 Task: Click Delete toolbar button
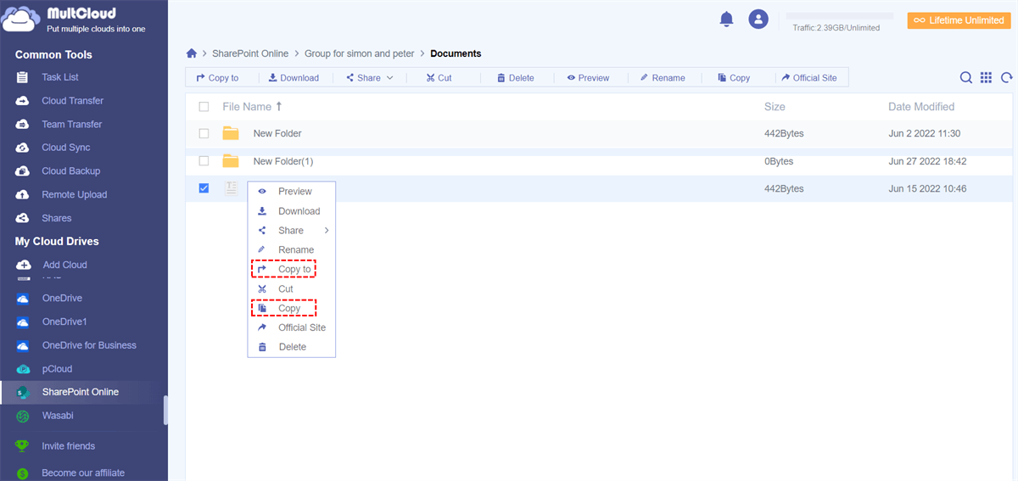coord(516,78)
